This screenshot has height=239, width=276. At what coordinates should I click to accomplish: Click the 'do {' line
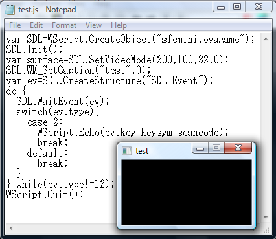[16, 91]
